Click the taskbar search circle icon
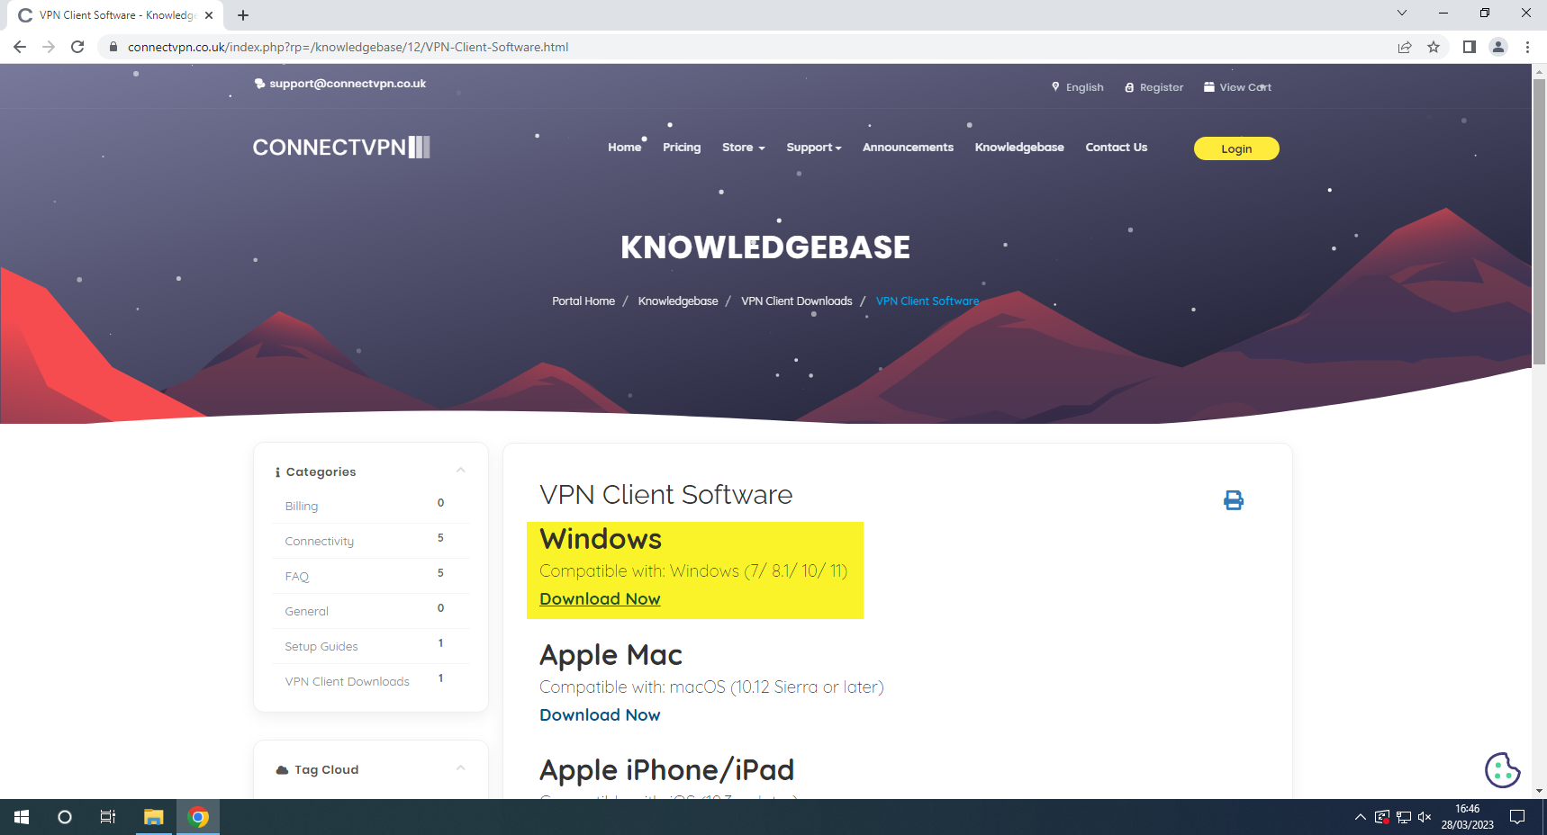The image size is (1547, 835). point(65,817)
